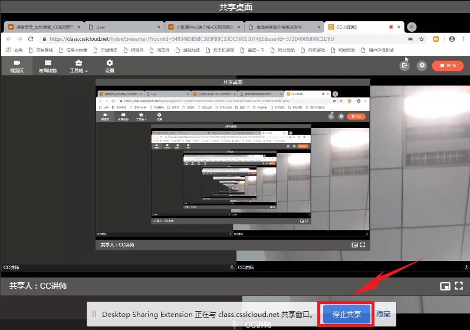Viewport: 470px width, 330px height.
Task: Bookmark this page with the star icon
Action: (x=422, y=39)
